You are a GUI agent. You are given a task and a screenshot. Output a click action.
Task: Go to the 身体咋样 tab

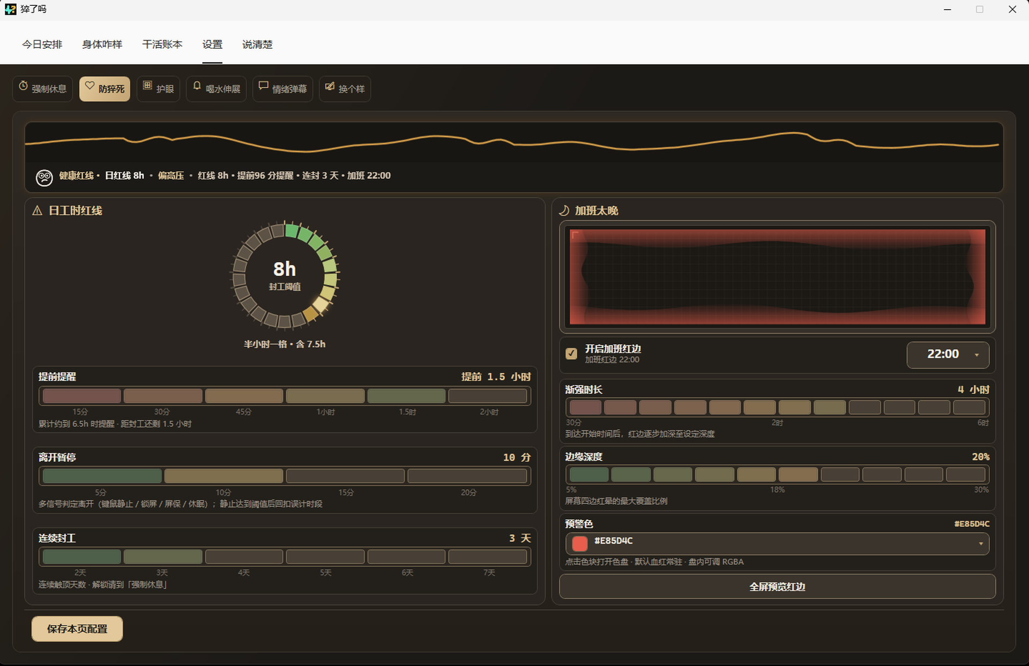click(102, 44)
